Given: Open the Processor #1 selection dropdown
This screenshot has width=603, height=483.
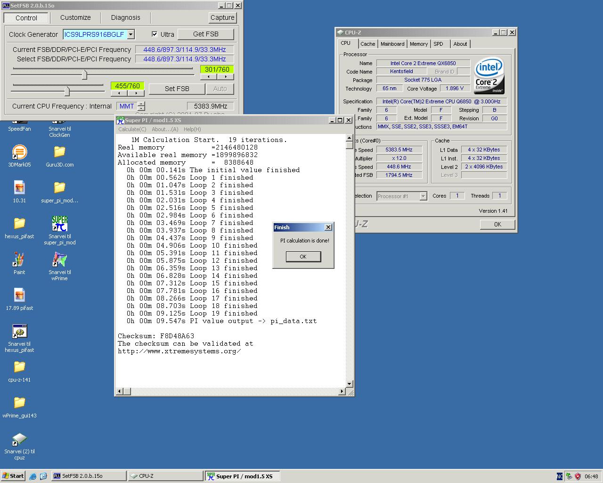Looking at the screenshot, I should (x=423, y=196).
